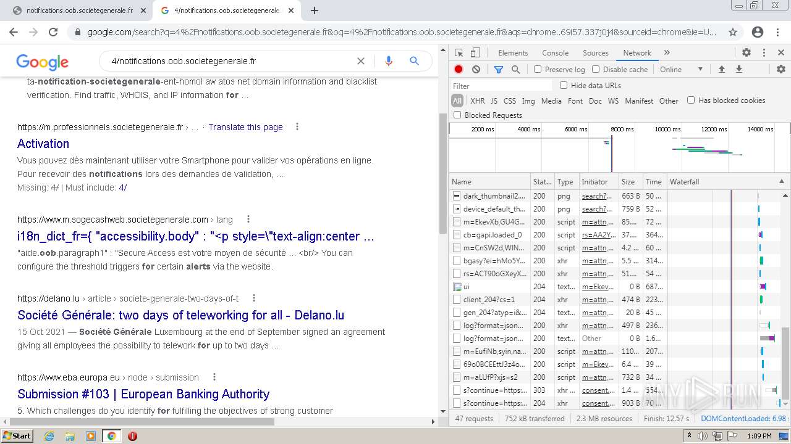Submit search with magnifier icon
The height and width of the screenshot is (444, 791).
coord(415,61)
